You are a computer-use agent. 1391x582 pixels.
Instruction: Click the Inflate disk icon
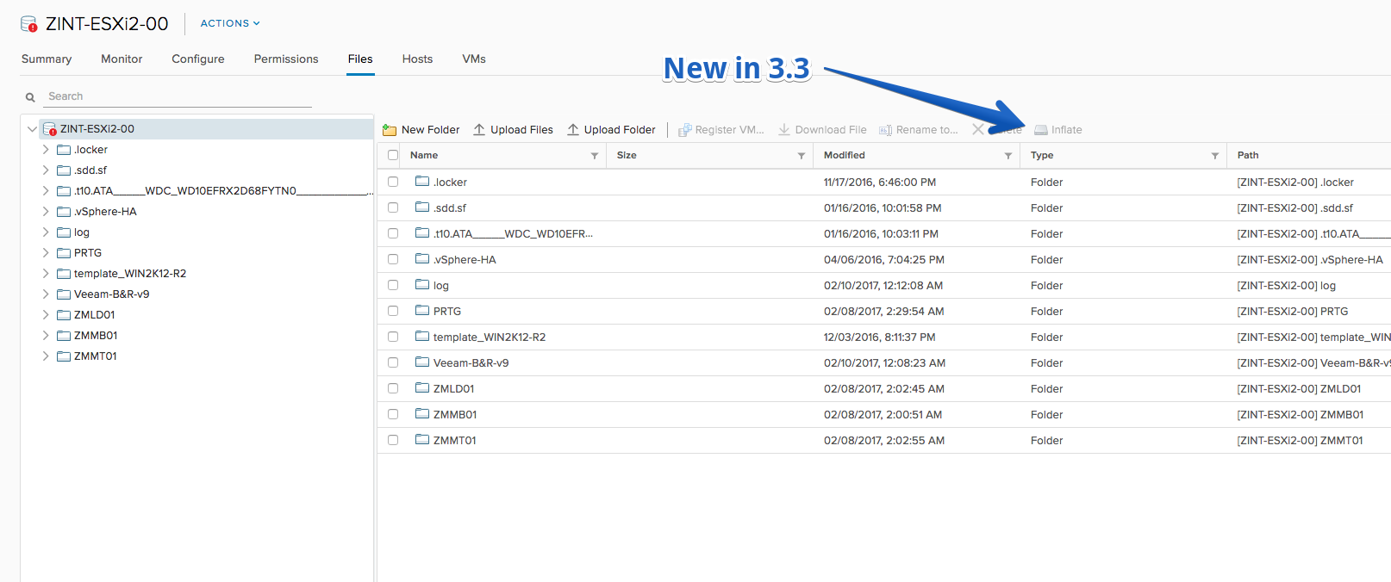click(1041, 130)
